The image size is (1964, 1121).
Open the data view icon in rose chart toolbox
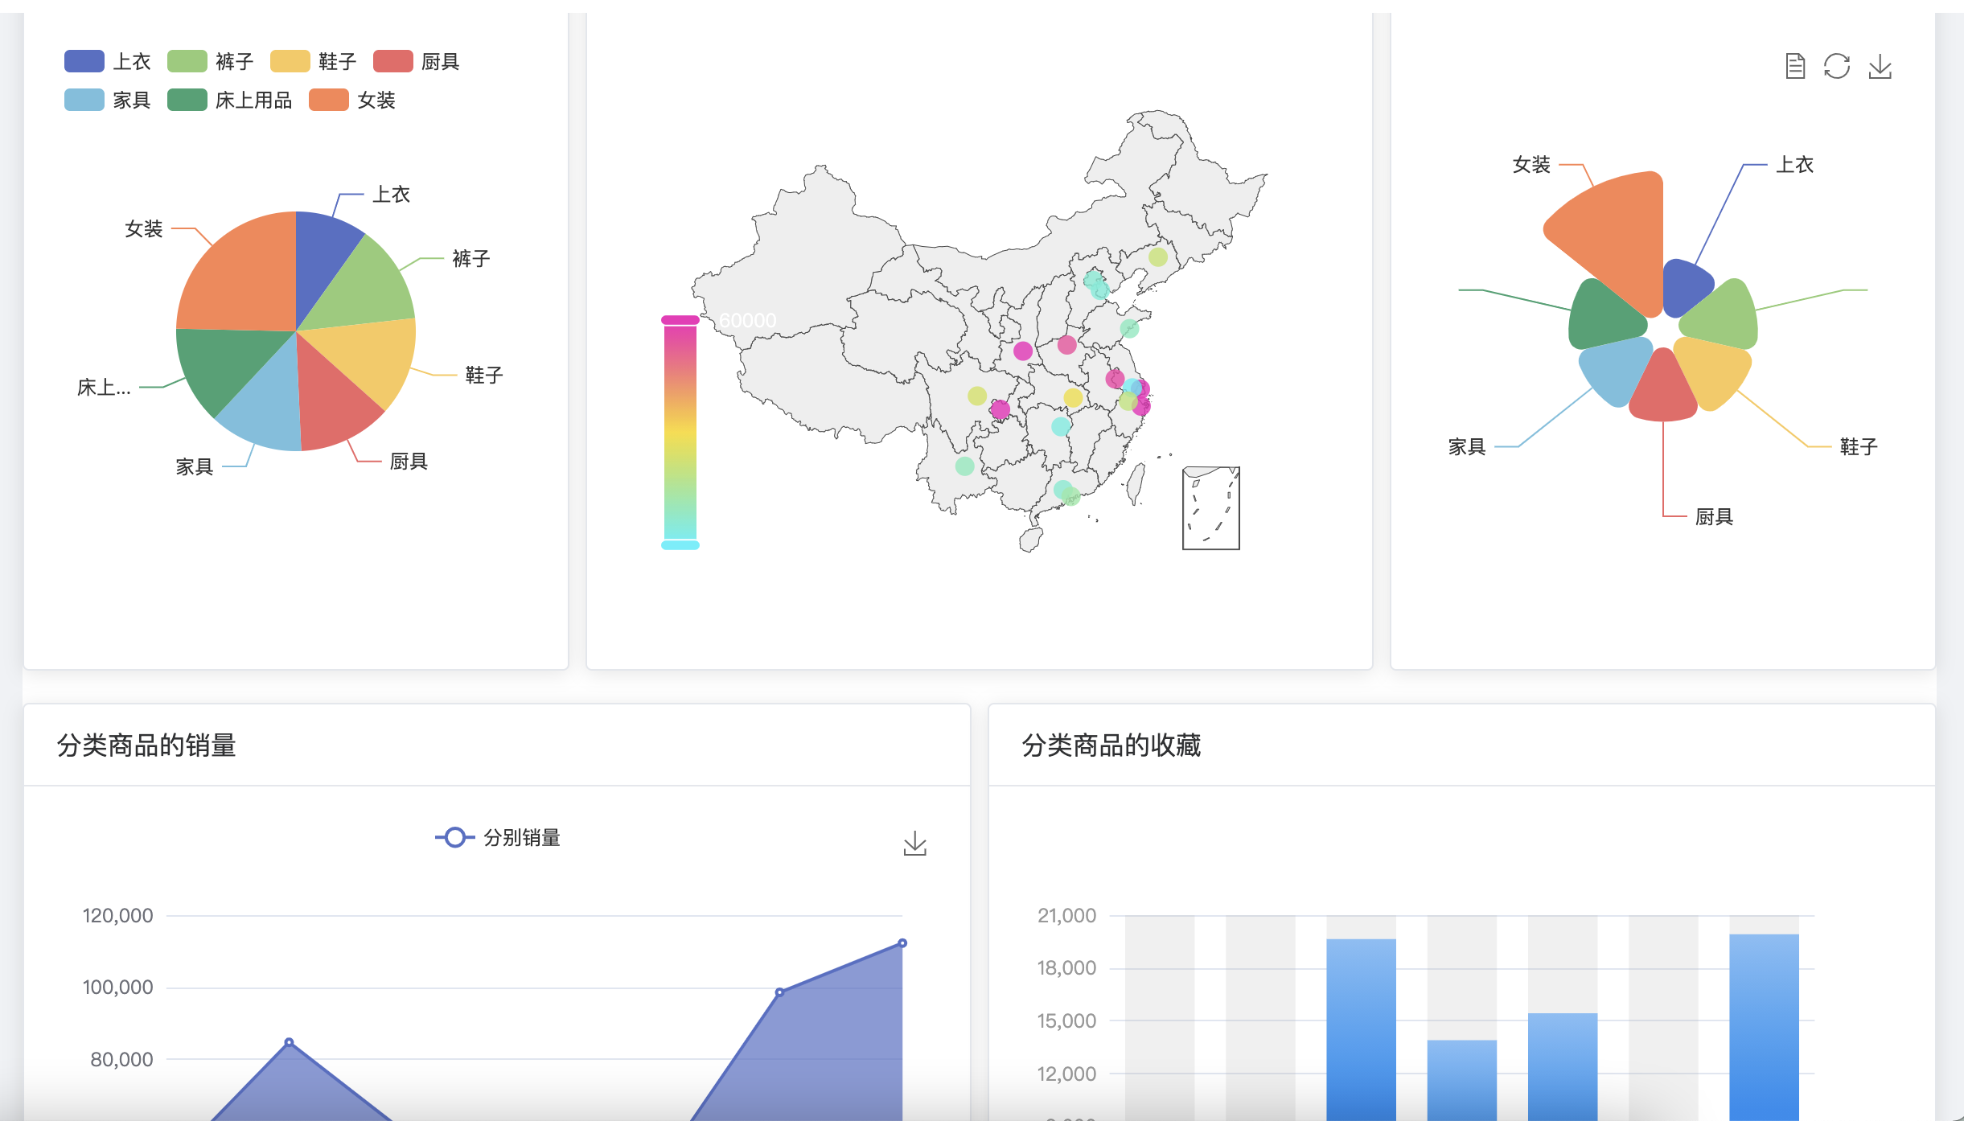tap(1795, 66)
